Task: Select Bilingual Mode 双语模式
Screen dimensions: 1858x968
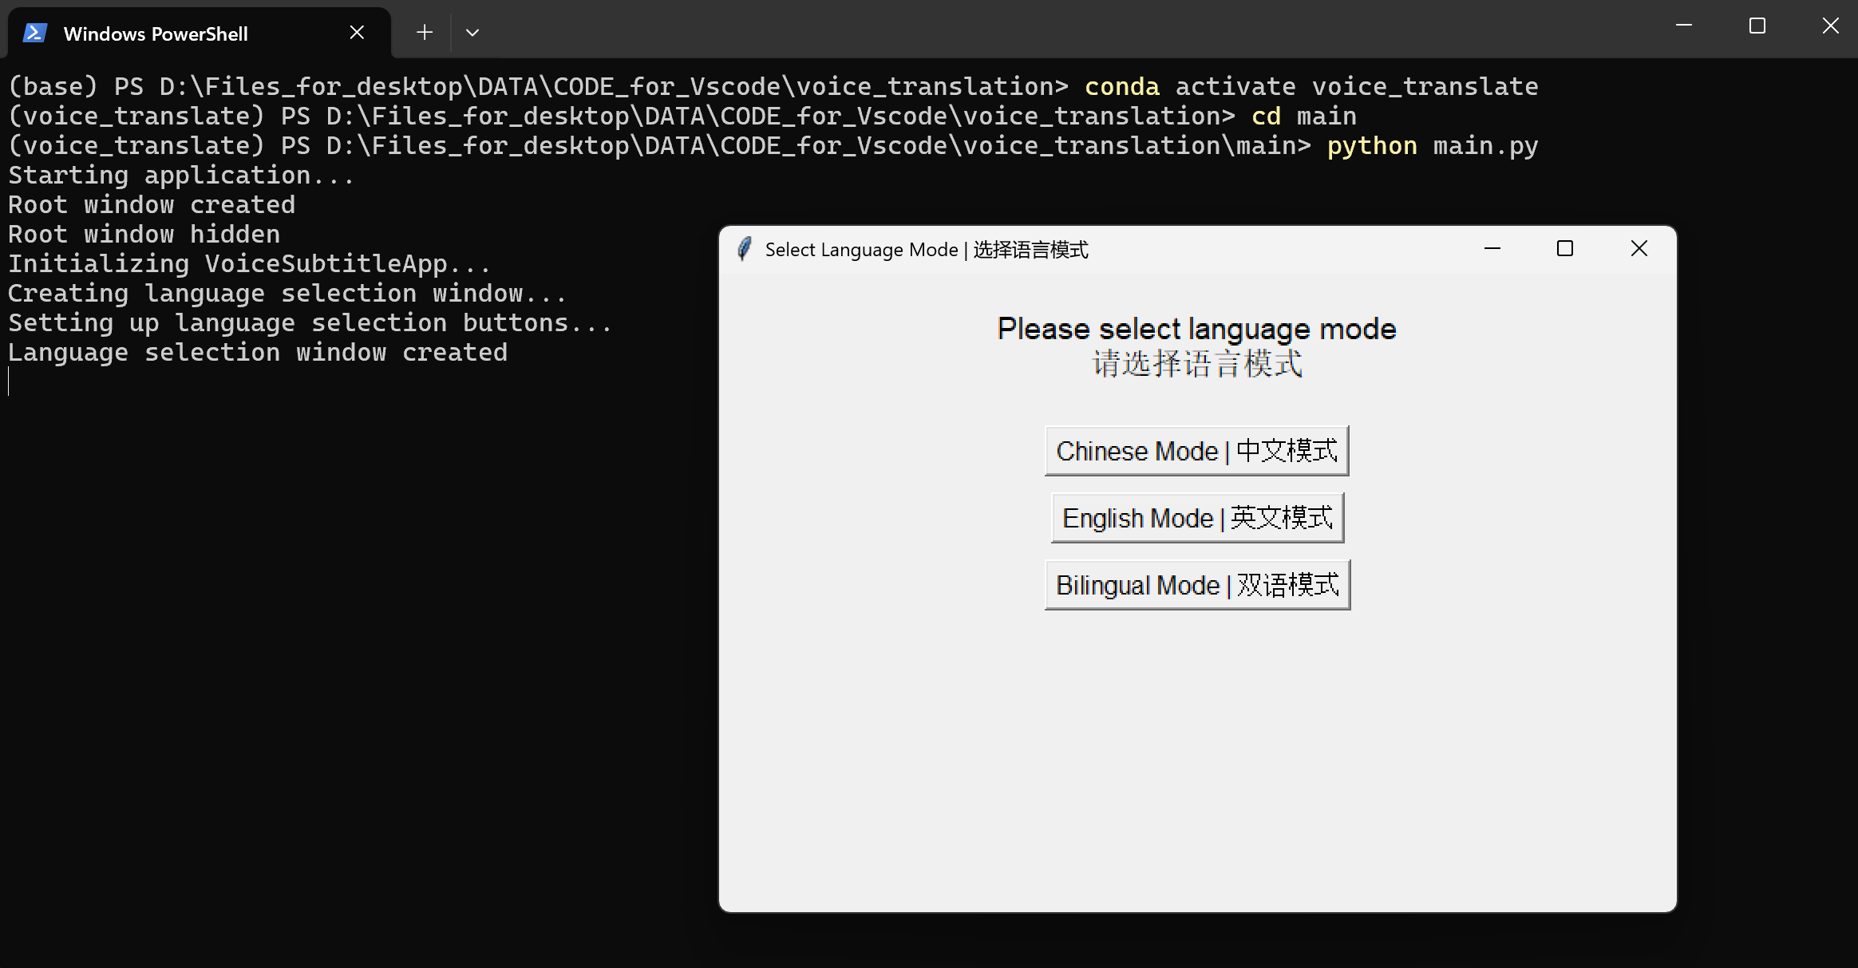Action: click(x=1196, y=583)
